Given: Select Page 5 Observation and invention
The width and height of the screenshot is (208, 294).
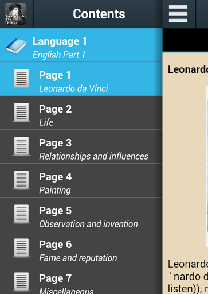Looking at the screenshot, I should click(x=81, y=214).
